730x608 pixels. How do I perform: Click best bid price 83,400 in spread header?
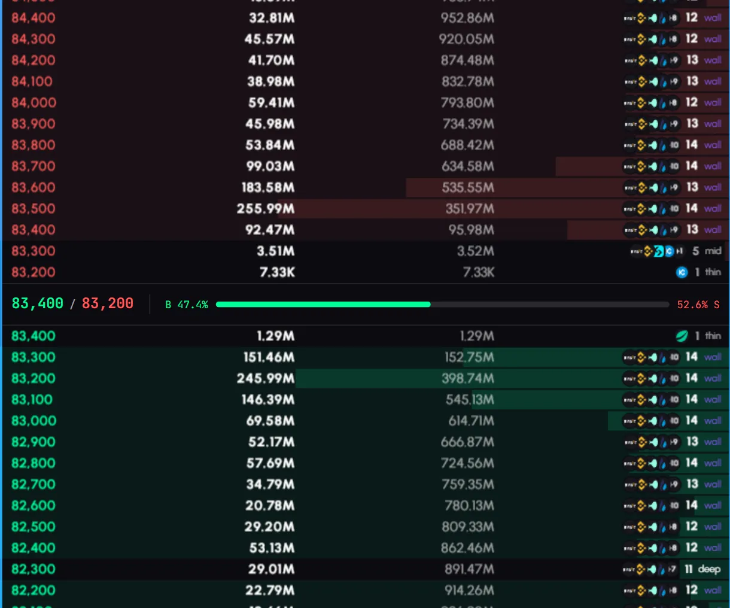(x=38, y=303)
